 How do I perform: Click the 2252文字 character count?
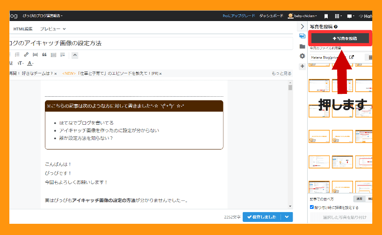point(232,217)
